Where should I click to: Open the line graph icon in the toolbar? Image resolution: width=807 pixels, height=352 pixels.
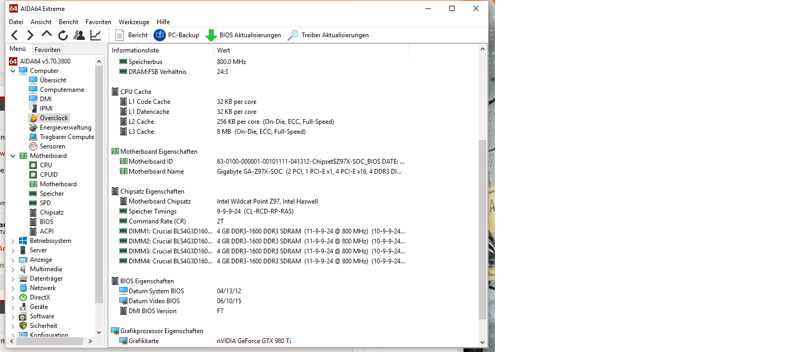coord(96,35)
